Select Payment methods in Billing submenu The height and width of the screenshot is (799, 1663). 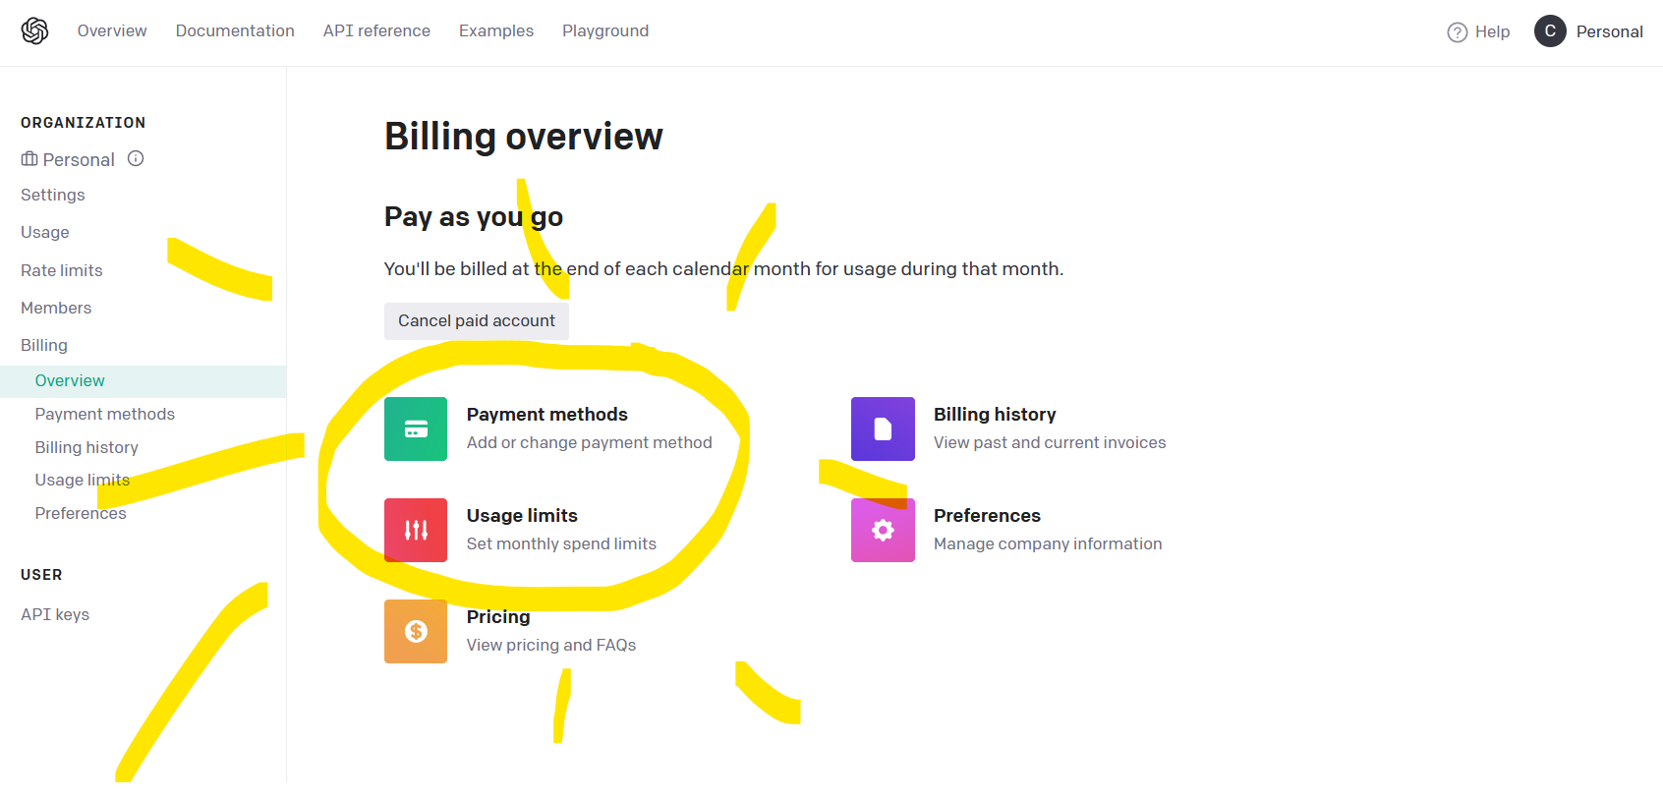click(x=105, y=414)
